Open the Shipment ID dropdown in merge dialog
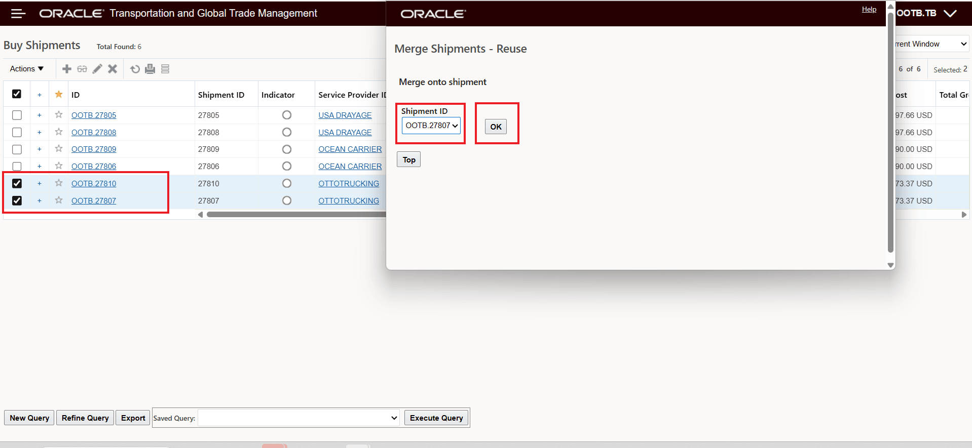Viewport: 972px width, 448px height. 431,126
